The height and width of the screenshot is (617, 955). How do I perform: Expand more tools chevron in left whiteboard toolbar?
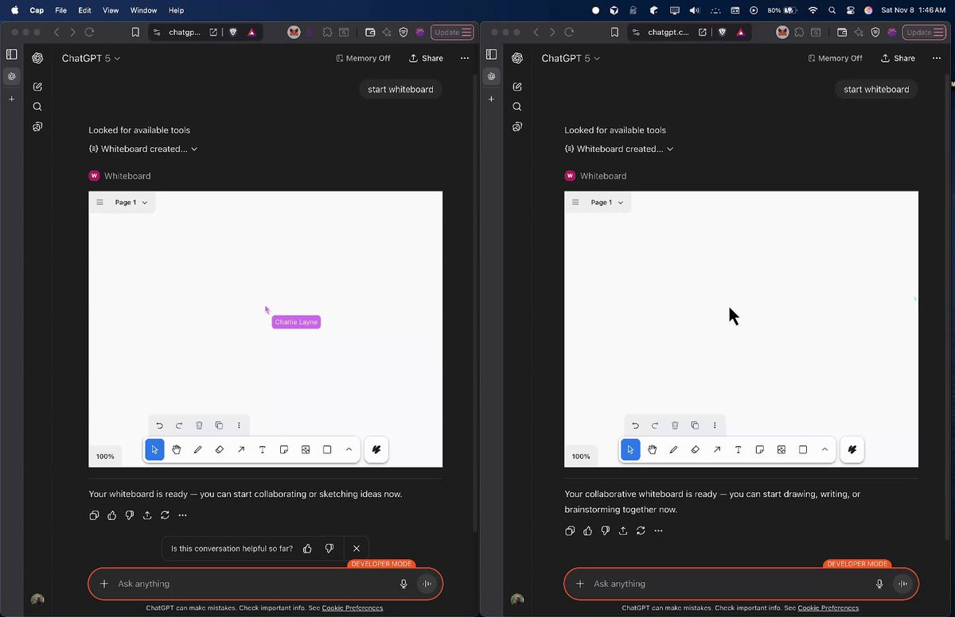[x=349, y=449]
